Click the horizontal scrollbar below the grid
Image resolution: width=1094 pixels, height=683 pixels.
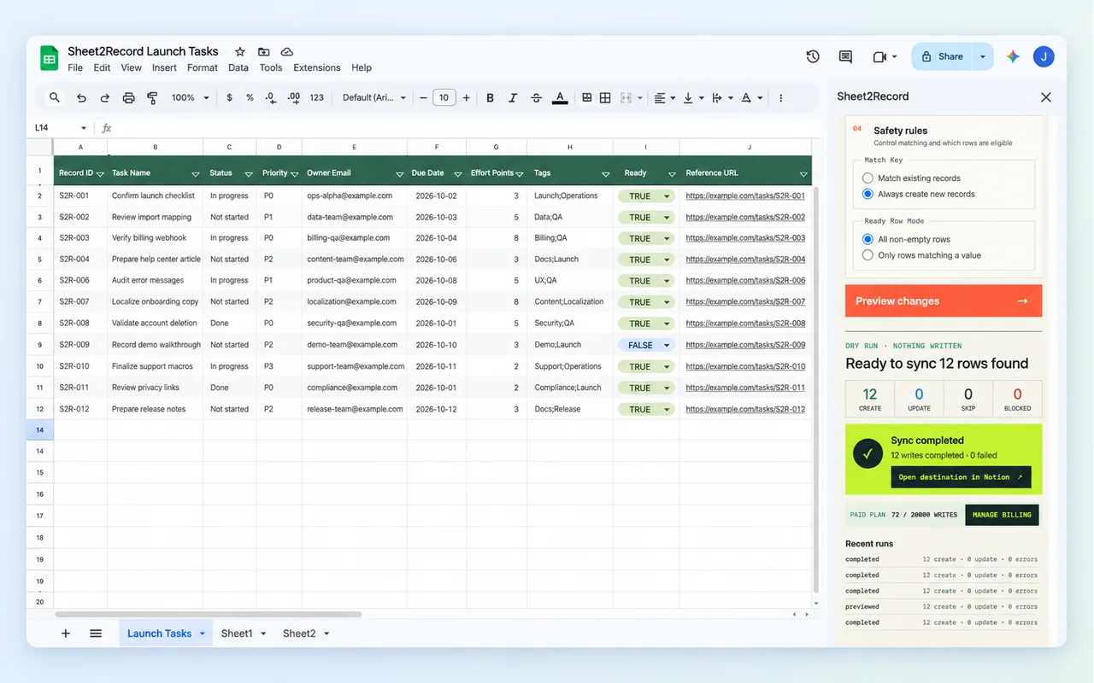208,614
